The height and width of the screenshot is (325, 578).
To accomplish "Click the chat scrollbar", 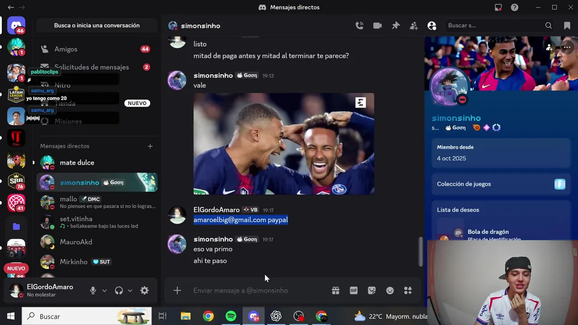I will 420,252.
